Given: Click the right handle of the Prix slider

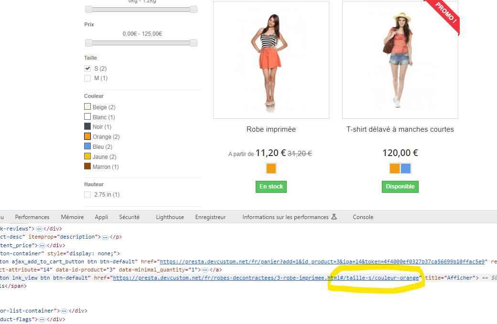Looking at the screenshot, I should coord(194,43).
